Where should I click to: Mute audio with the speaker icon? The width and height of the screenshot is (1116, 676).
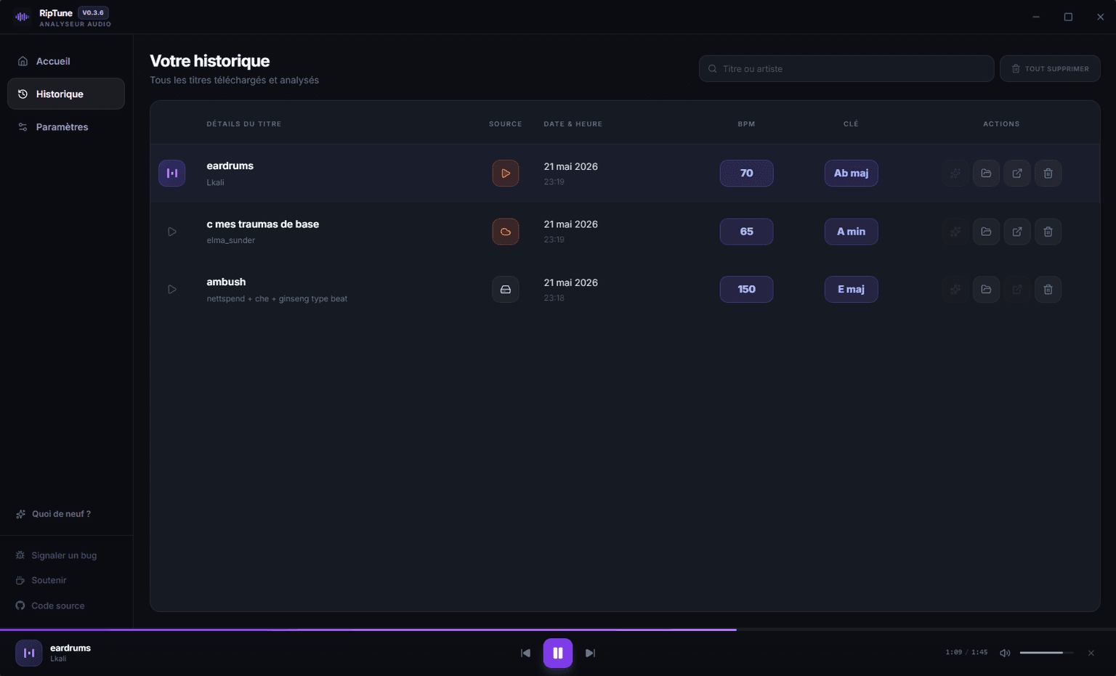tap(1005, 653)
